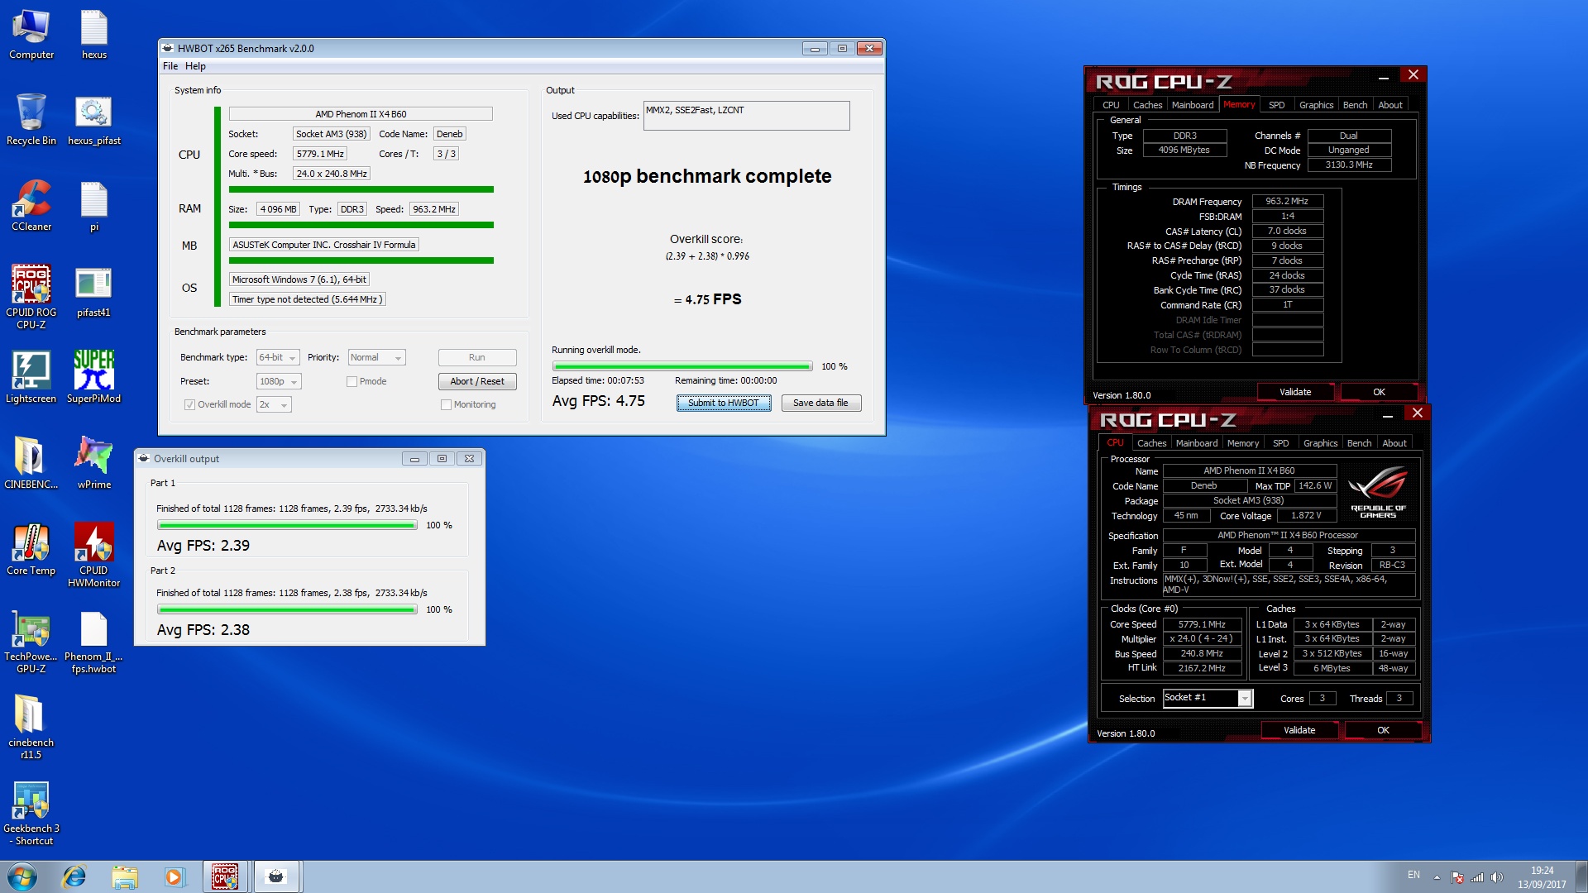Click the volume icon in system tray
The height and width of the screenshot is (893, 1588).
coord(1496,877)
